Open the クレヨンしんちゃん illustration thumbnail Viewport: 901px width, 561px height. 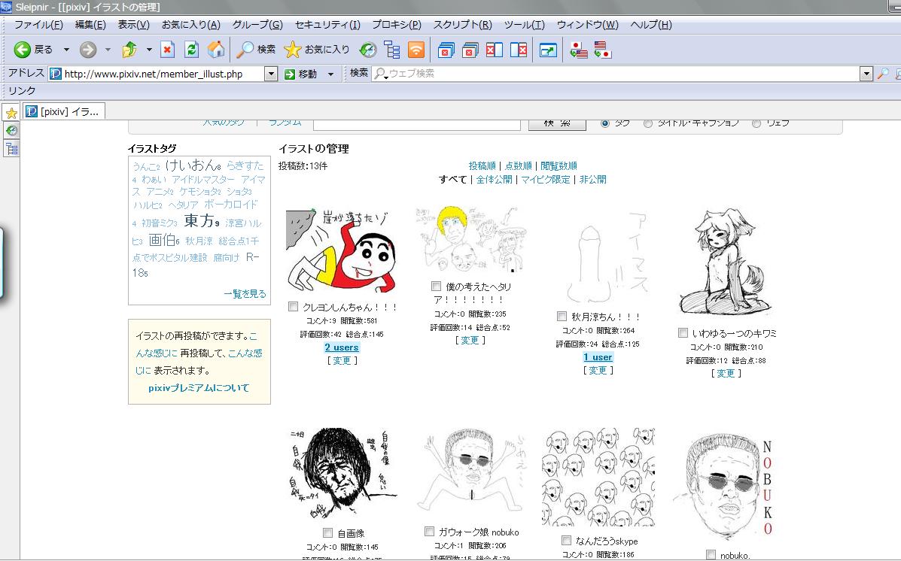pyautogui.click(x=341, y=251)
